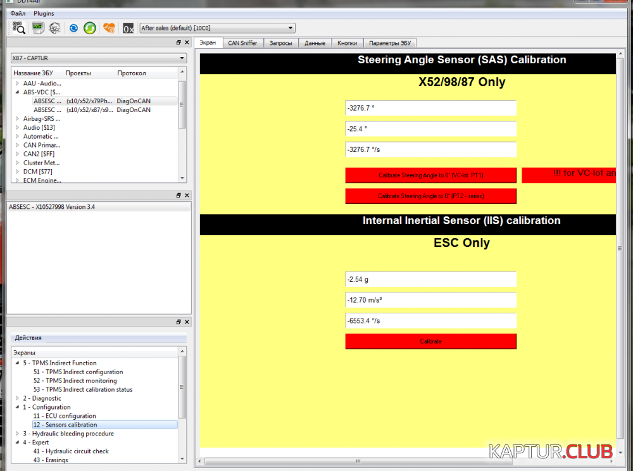This screenshot has width=633, height=471.
Task: Open the Plugins menu
Action: tap(44, 13)
